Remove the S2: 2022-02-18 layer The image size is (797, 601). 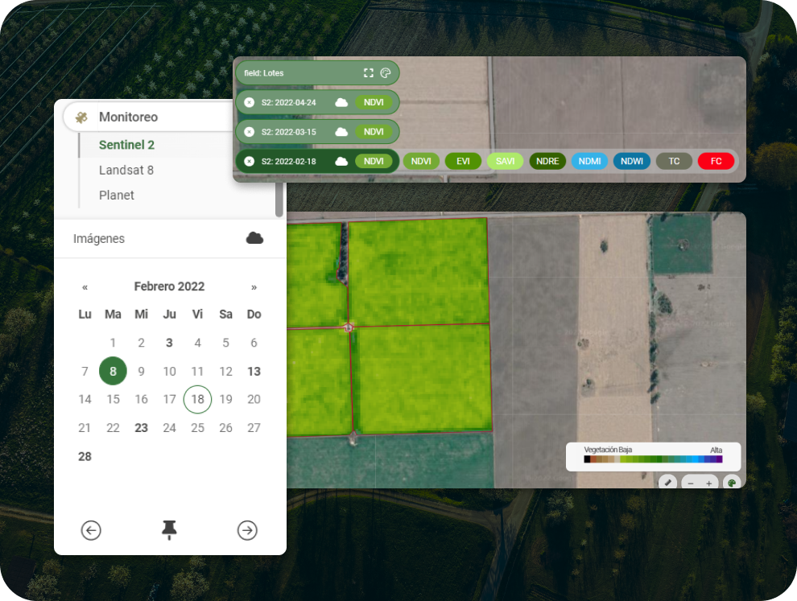tap(249, 162)
